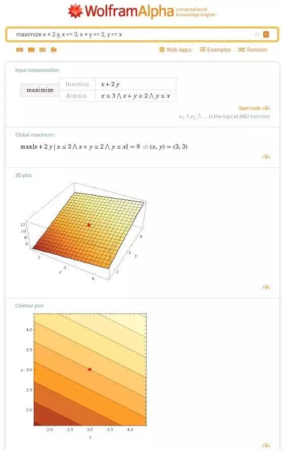Click the maximize keyword box
Screen dimensions: 283x450
point(40,90)
